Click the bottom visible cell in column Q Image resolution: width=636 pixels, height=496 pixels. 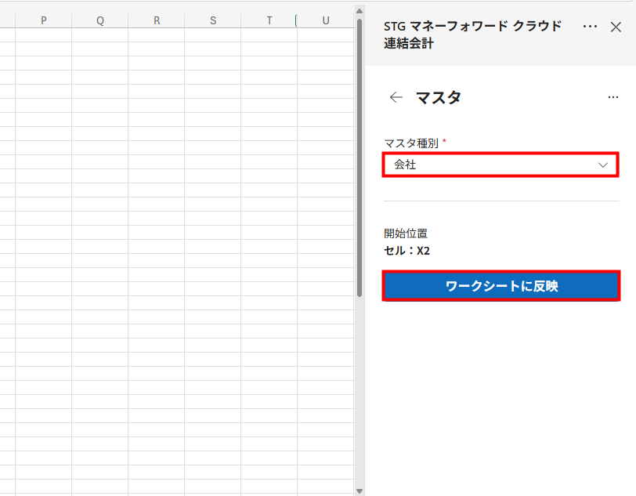99,485
